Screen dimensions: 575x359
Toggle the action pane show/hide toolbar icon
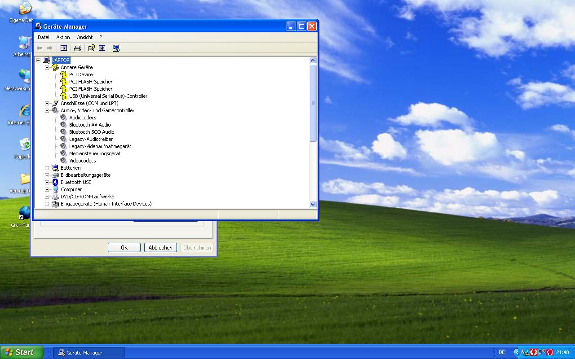[102, 48]
